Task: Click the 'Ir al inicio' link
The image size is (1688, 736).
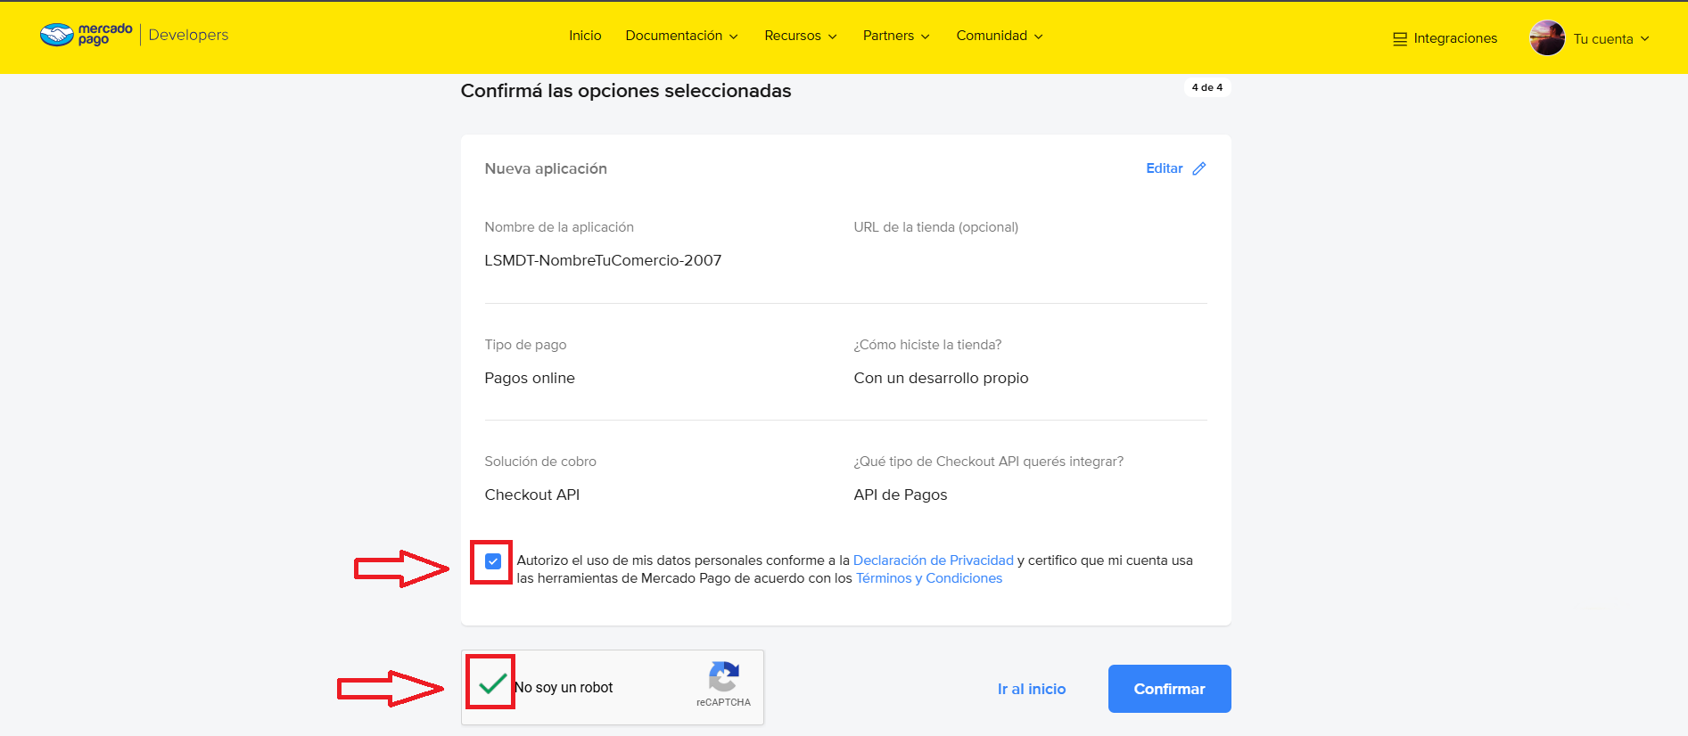Action: tap(1032, 689)
